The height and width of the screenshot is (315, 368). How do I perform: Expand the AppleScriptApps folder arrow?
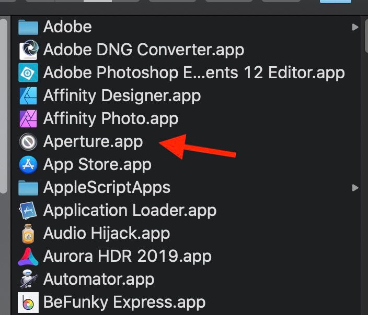pyautogui.click(x=355, y=188)
